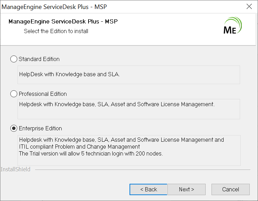
Task: Click the "Select the Edition to install" subtitle
Action: click(56, 31)
